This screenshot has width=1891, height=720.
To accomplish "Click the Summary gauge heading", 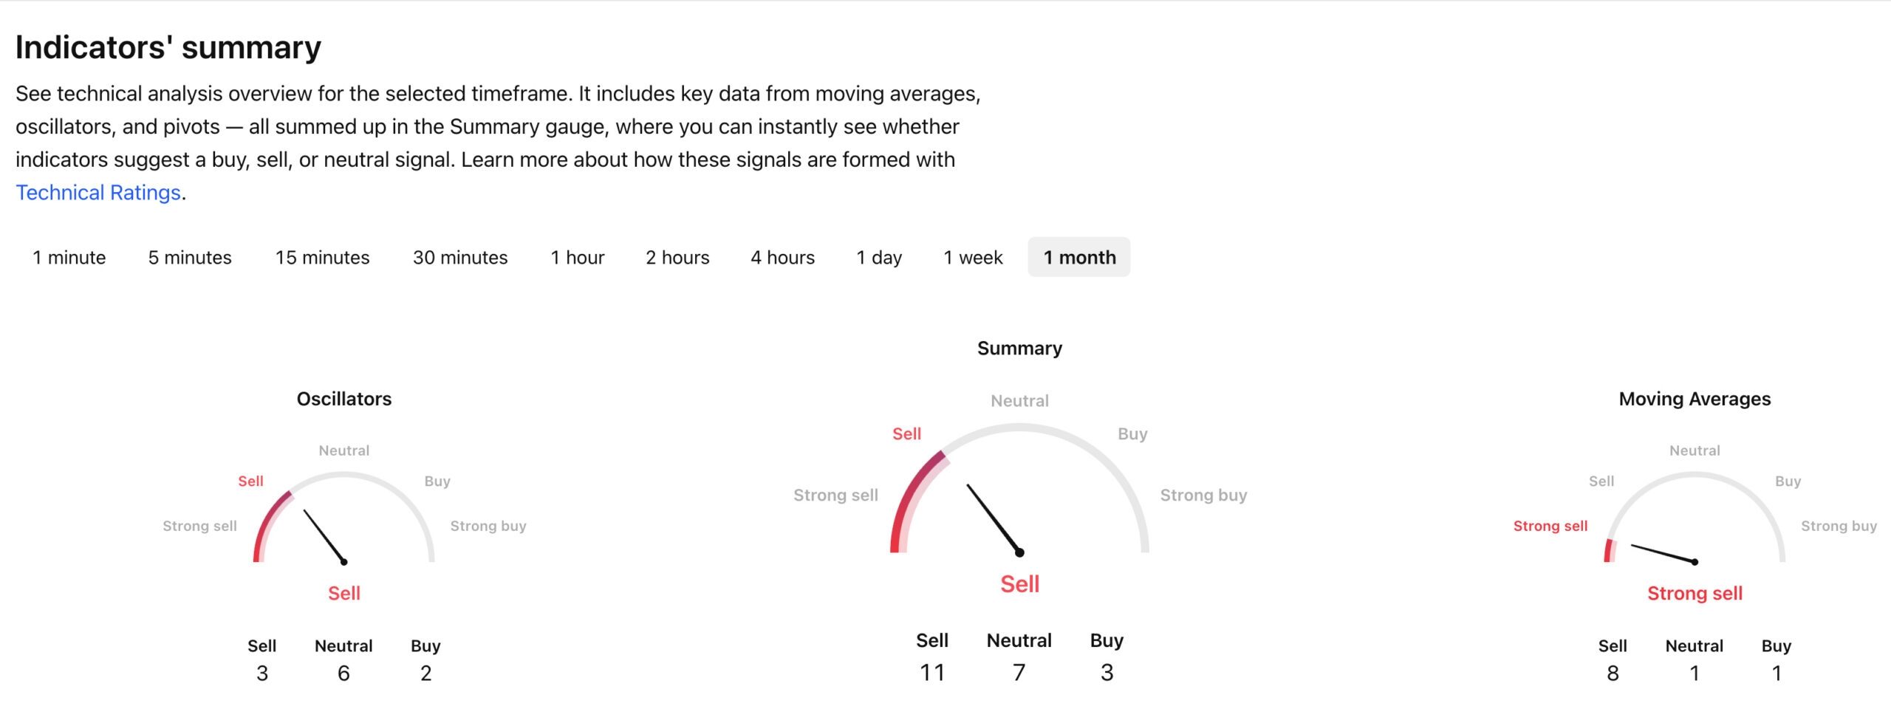I will point(1019,348).
